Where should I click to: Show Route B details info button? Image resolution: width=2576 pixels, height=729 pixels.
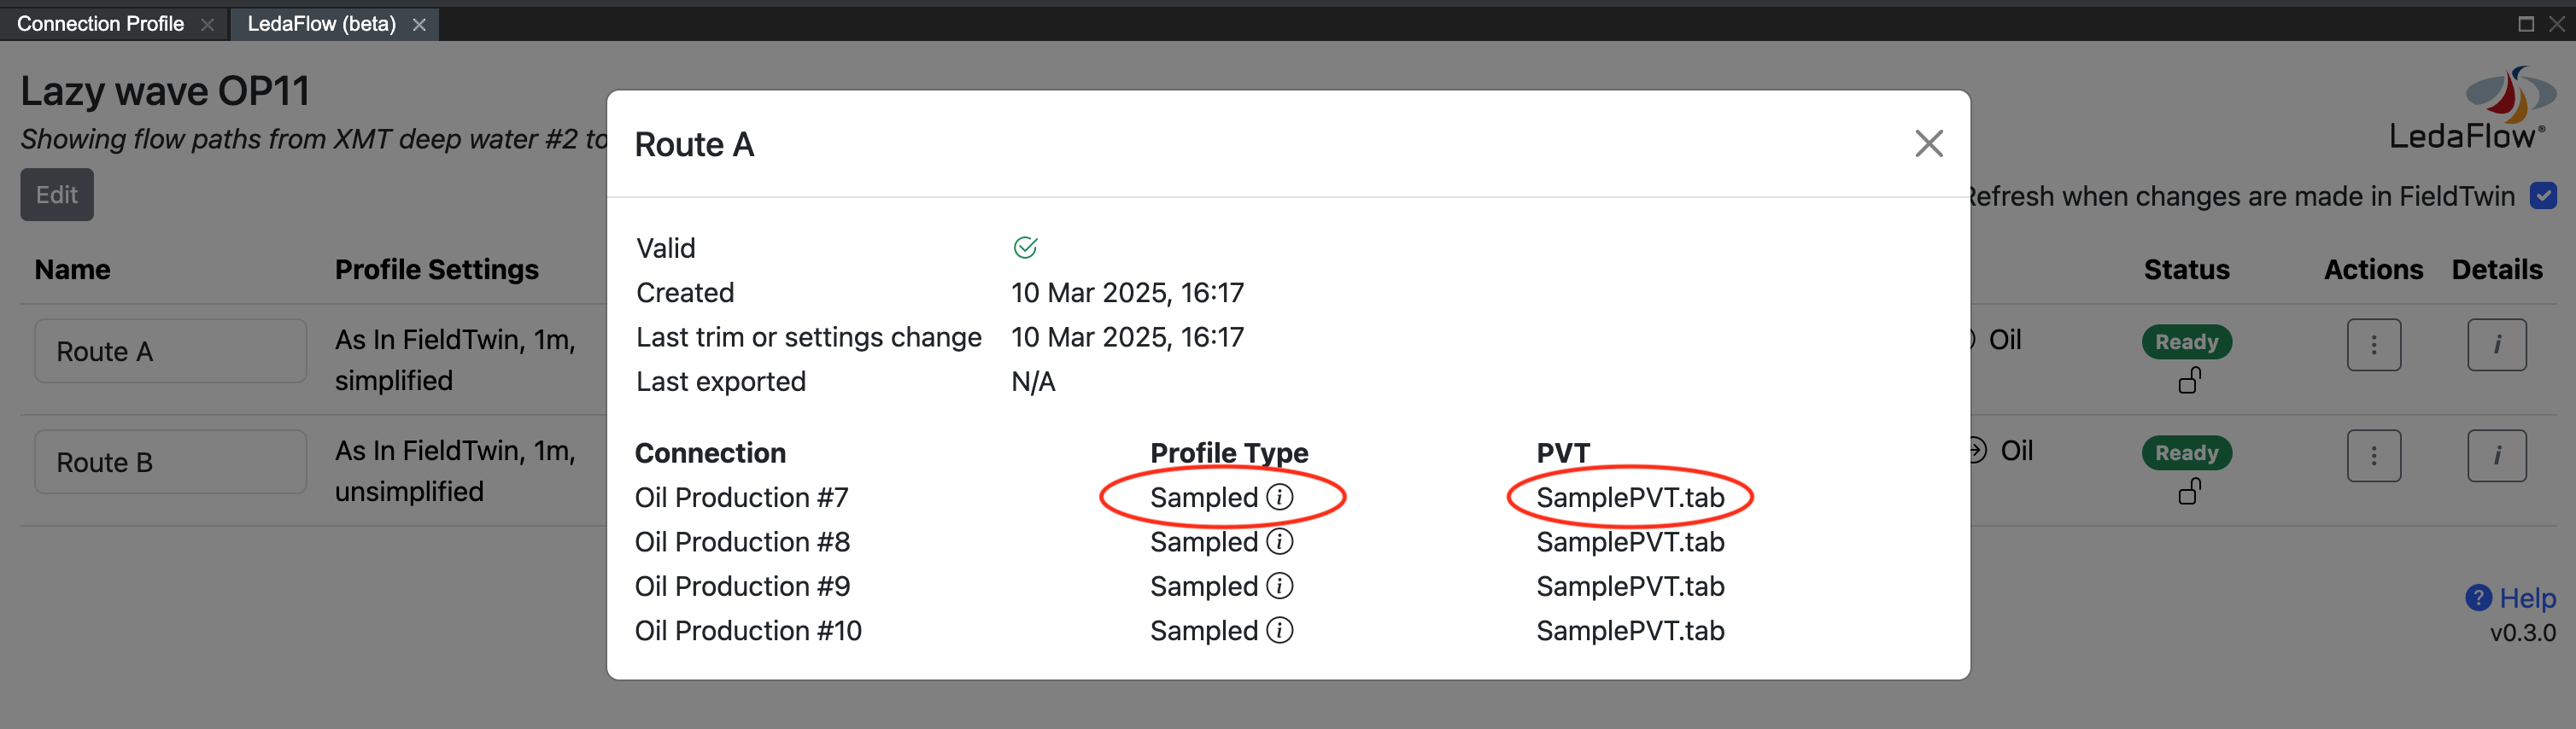click(2496, 456)
